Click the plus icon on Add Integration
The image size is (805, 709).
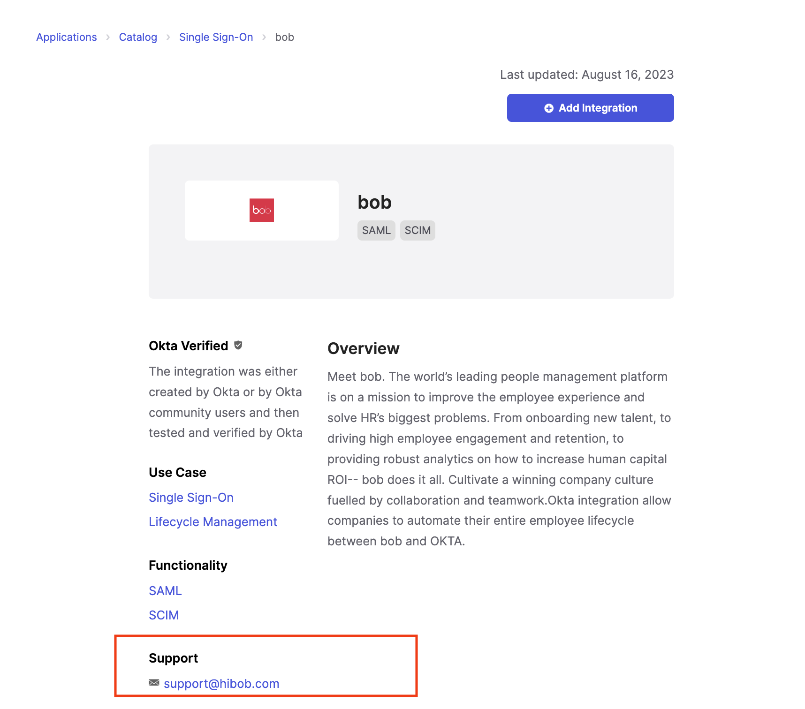click(548, 108)
